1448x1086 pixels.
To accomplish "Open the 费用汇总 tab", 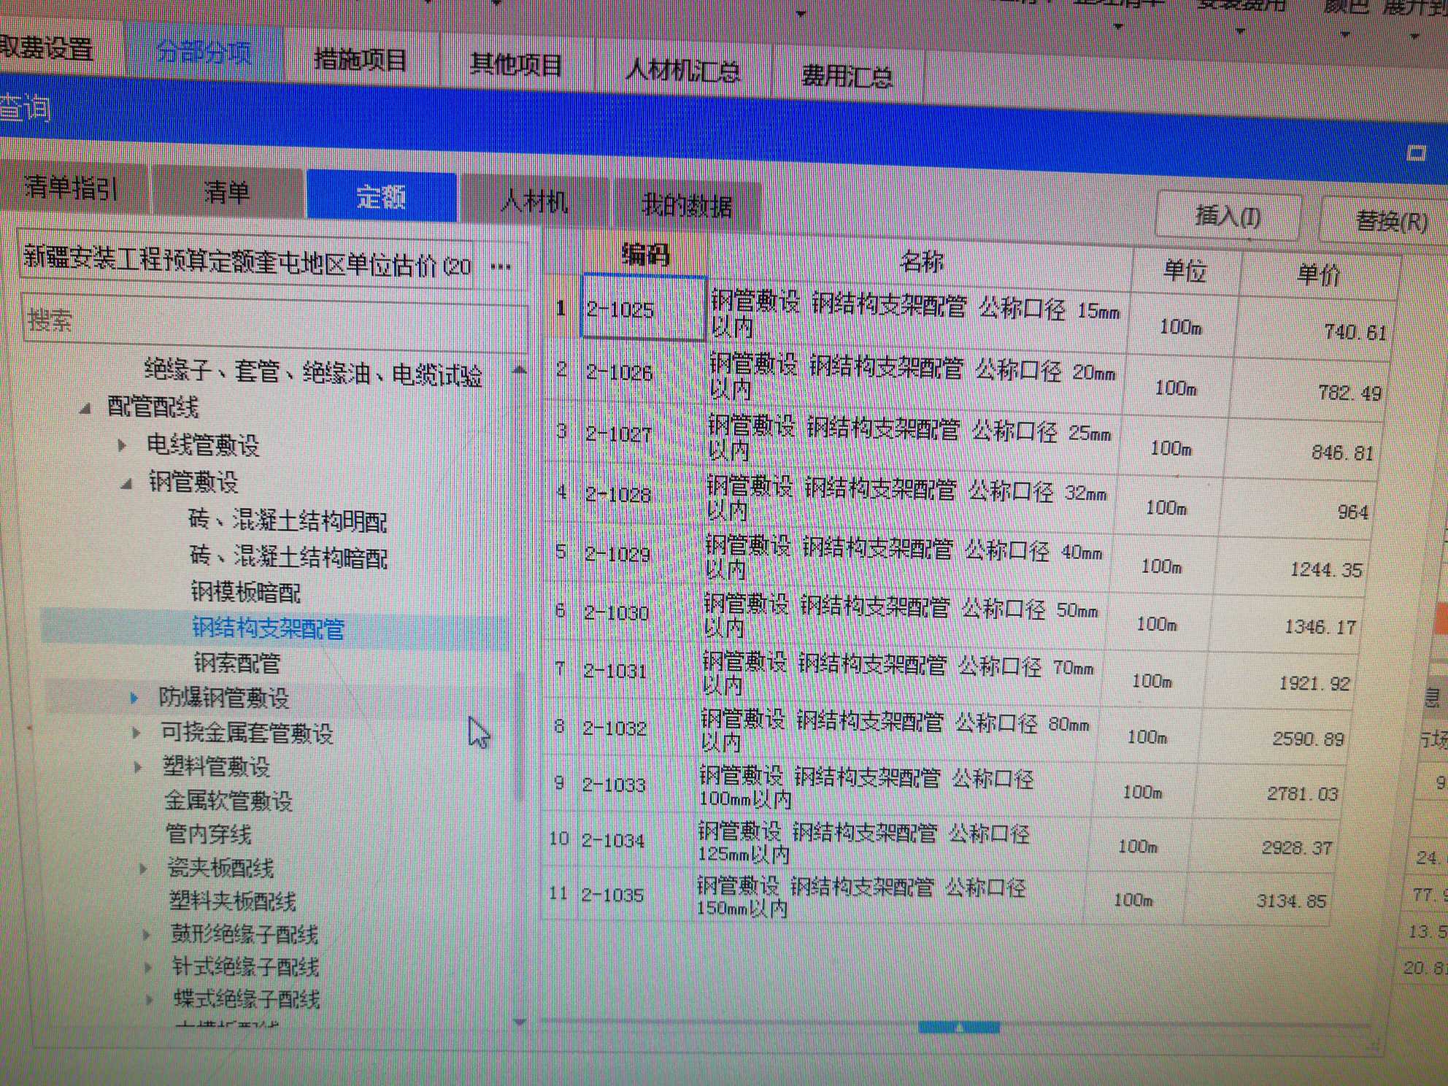I will click(x=847, y=77).
